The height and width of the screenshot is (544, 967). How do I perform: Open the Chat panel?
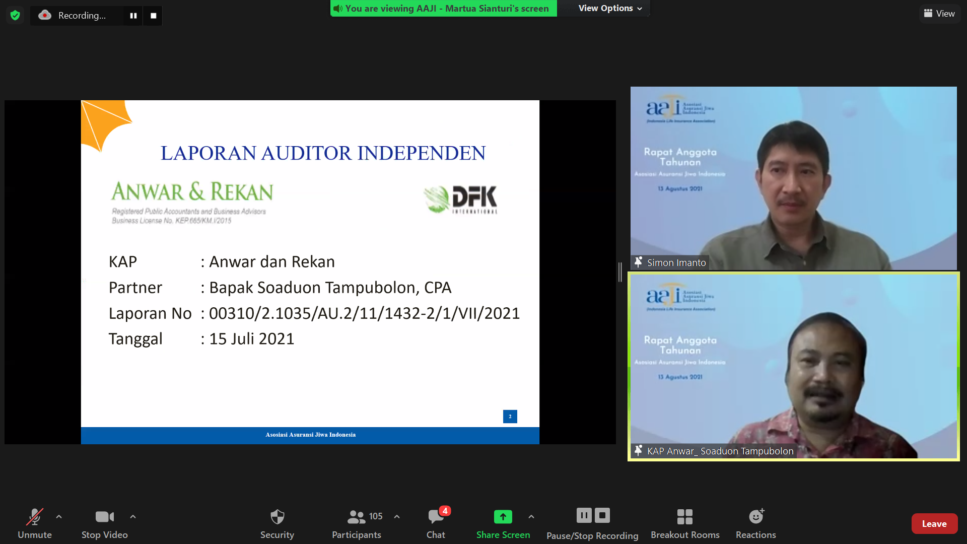tap(436, 524)
